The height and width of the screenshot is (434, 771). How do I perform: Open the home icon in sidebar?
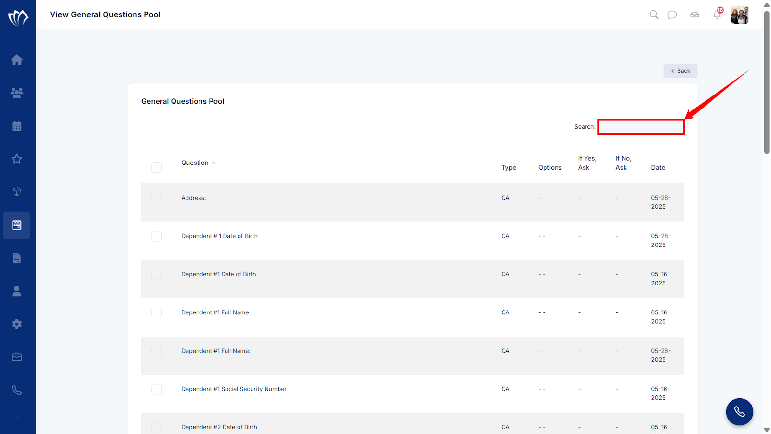(17, 60)
